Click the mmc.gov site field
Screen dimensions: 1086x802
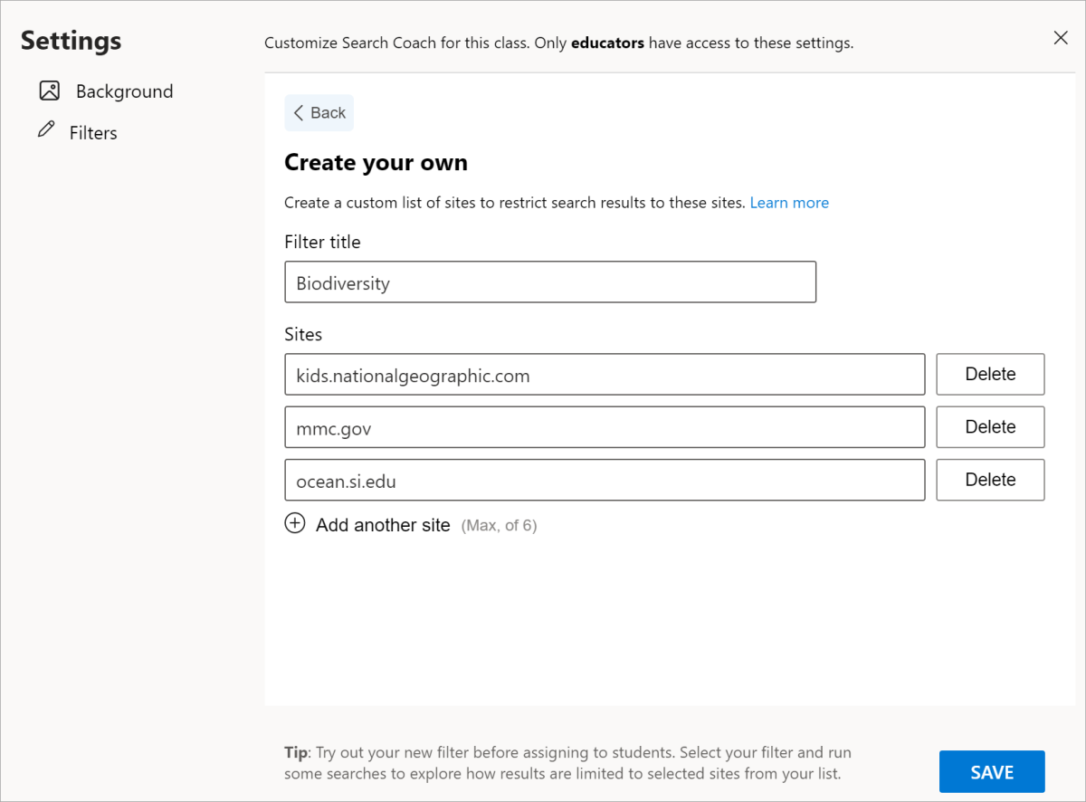(x=605, y=427)
